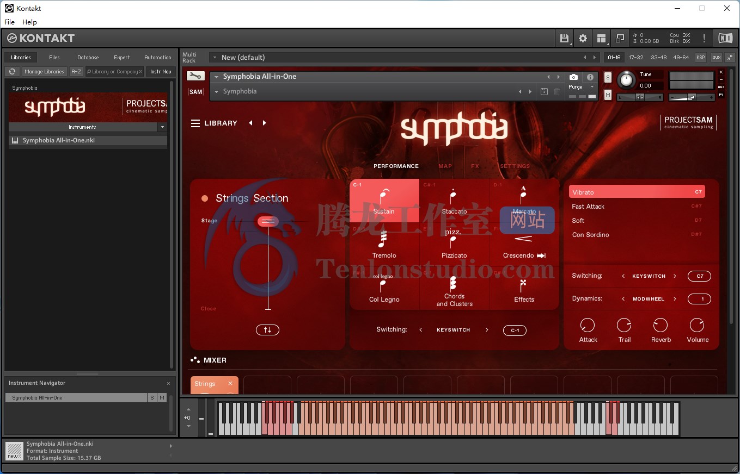Screen dimensions: 740x474
Task: Toggle Solo S button in instrument header
Action: (x=608, y=77)
